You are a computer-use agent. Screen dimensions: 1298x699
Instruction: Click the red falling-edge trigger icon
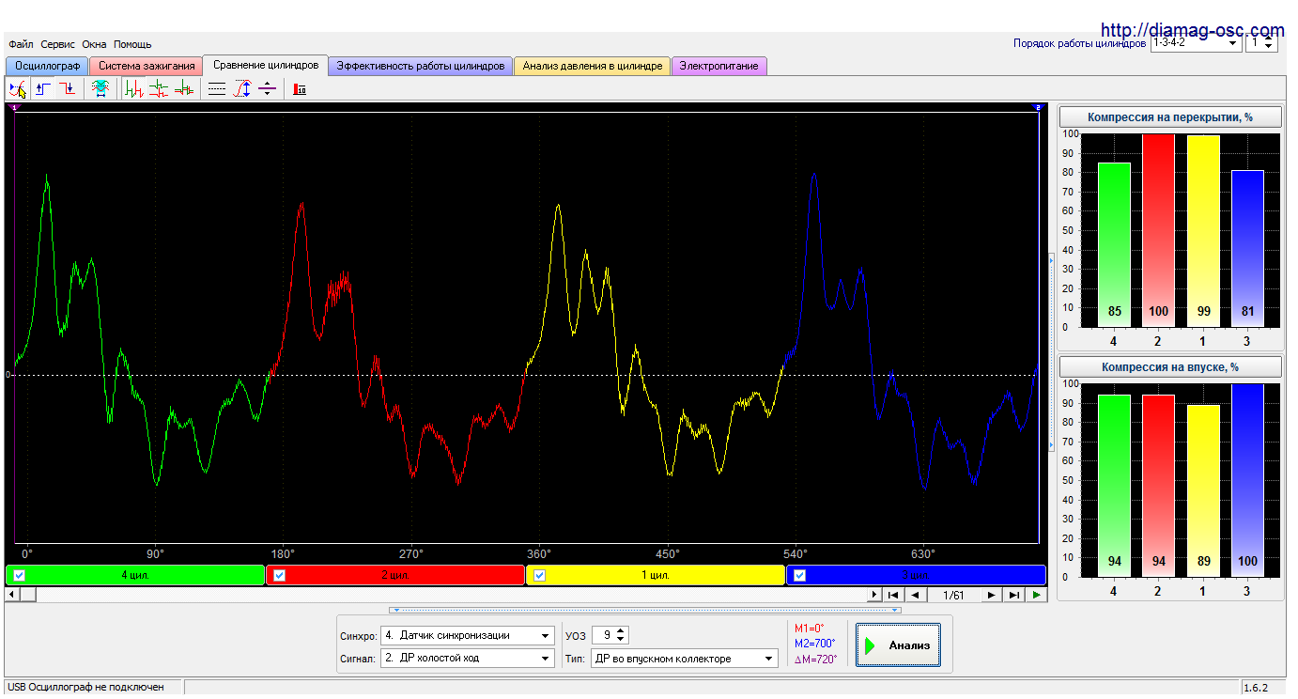(x=68, y=89)
